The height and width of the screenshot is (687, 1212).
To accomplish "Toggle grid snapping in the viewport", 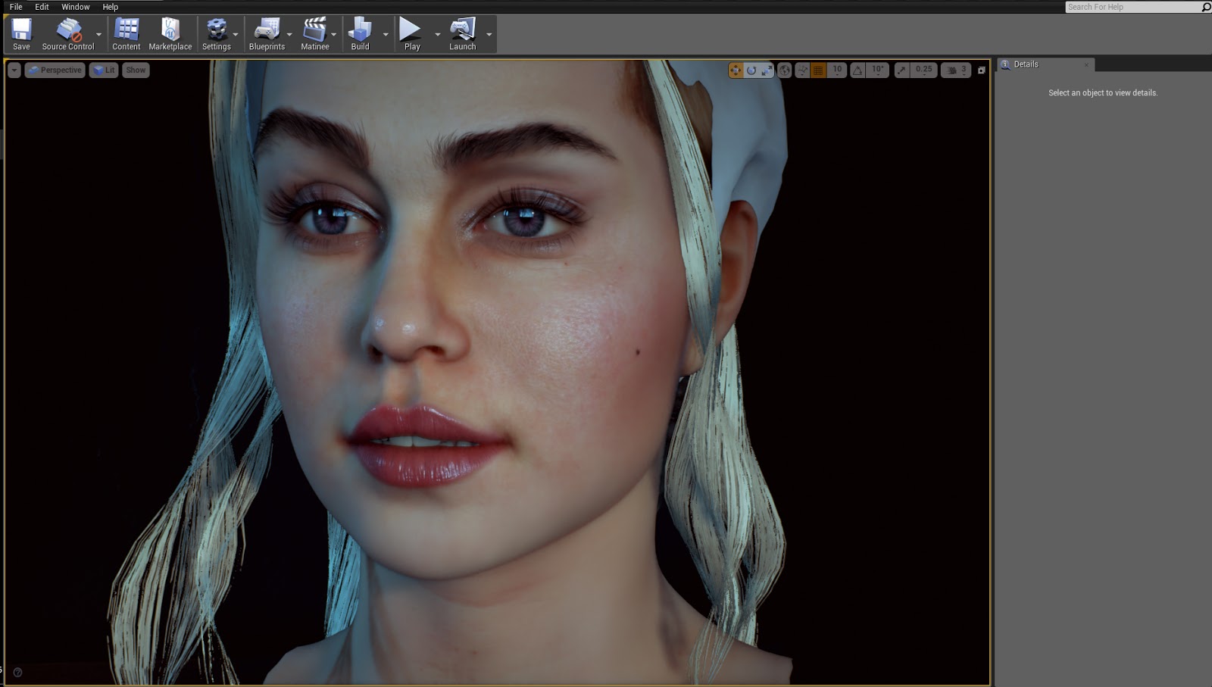I will click(818, 70).
